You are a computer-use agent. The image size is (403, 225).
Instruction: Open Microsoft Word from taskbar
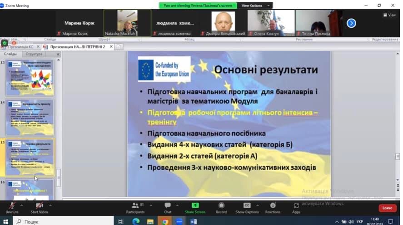[x=194, y=221]
